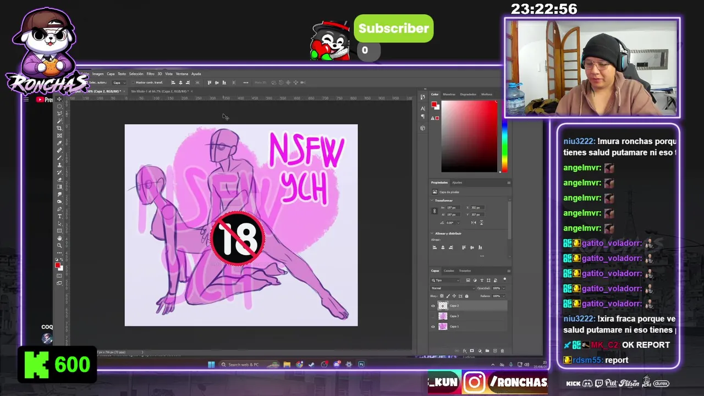This screenshot has width=704, height=396.
Task: Select the Crop tool
Action: point(59,128)
